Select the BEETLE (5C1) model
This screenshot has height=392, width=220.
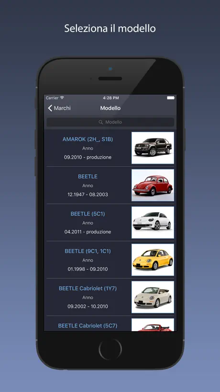(88, 214)
